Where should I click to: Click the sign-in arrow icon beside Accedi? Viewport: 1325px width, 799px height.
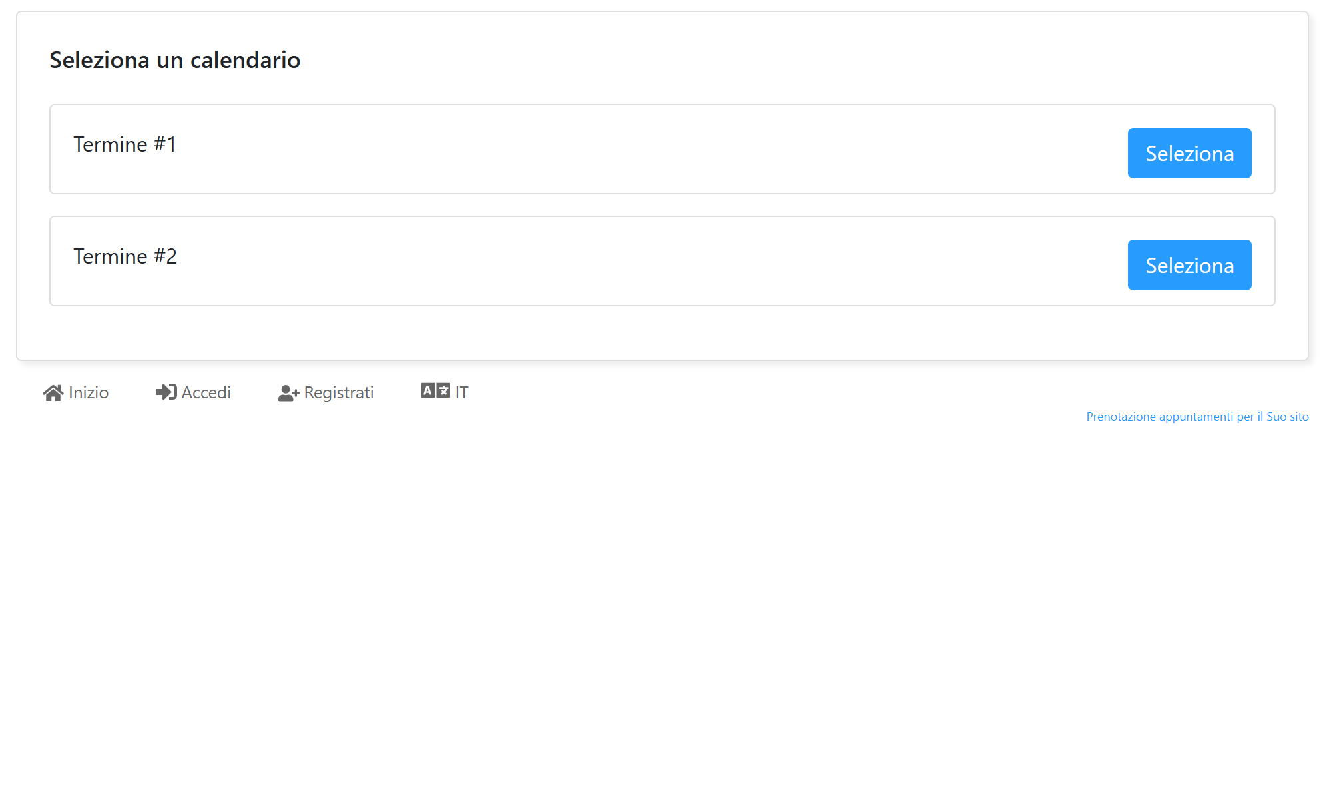click(166, 392)
